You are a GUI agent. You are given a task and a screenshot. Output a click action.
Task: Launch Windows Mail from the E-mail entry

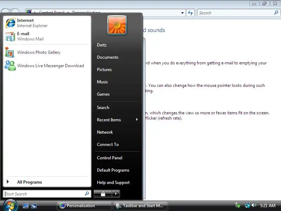47,36
